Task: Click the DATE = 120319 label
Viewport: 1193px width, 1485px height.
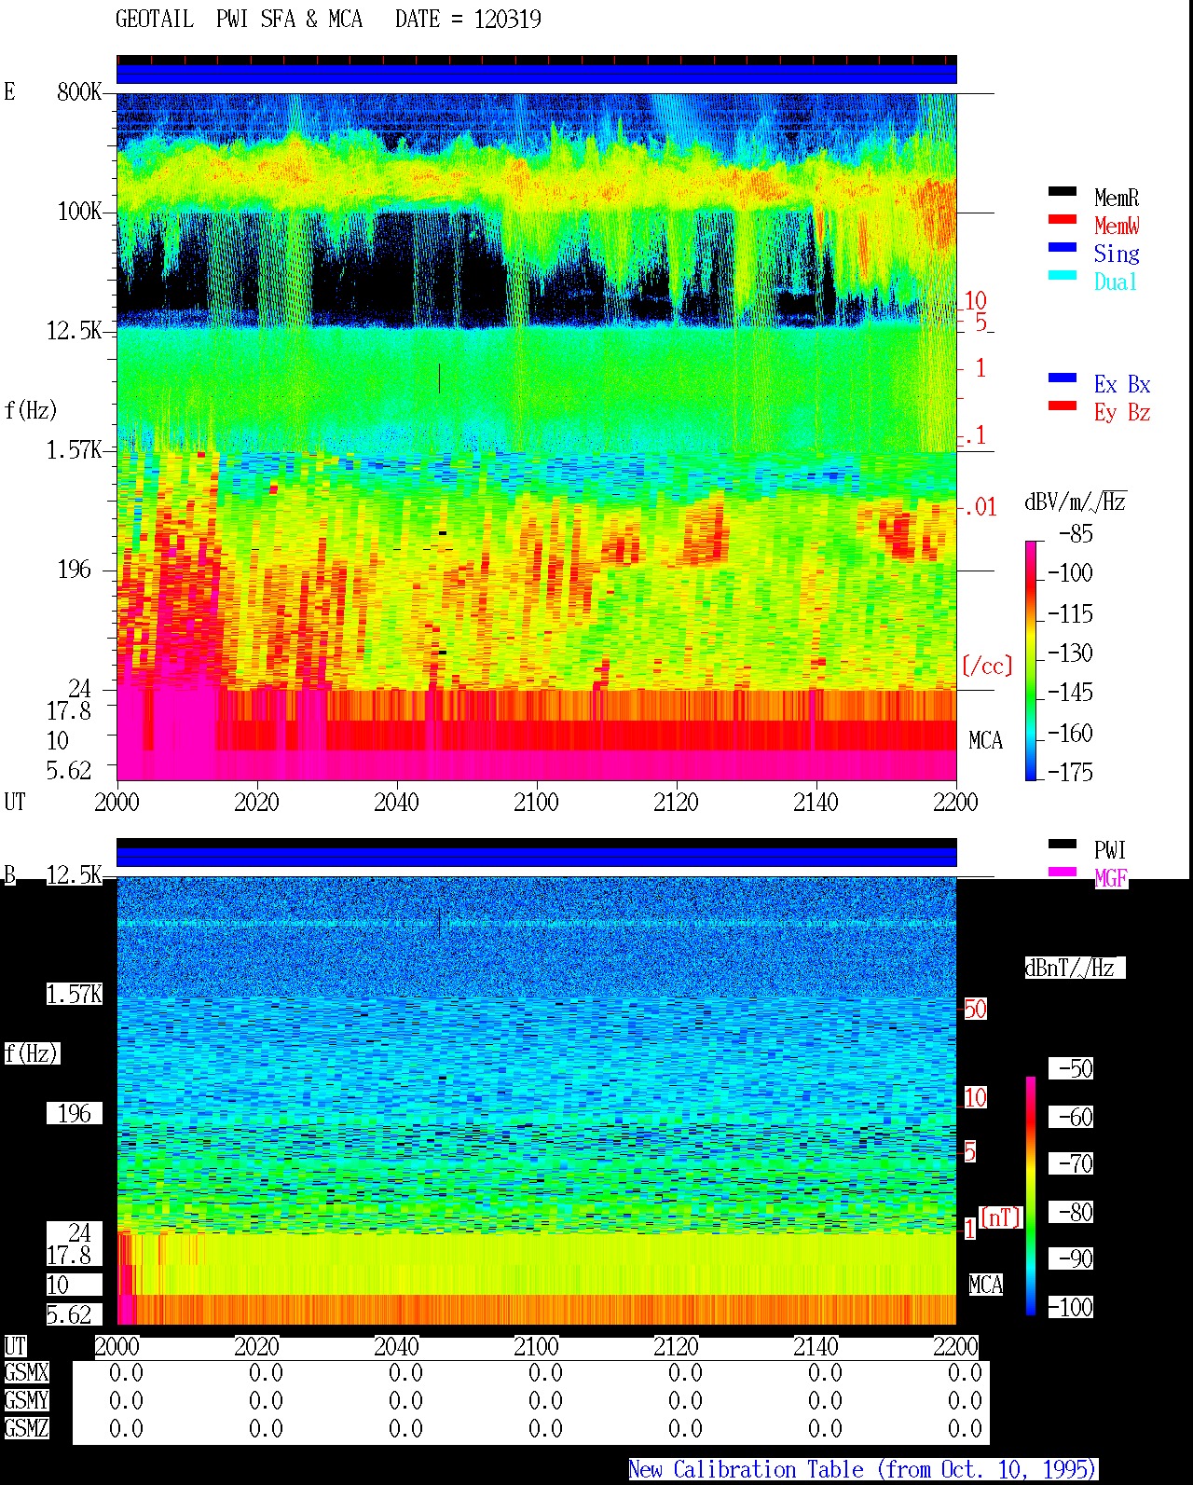Action: pyautogui.click(x=468, y=19)
